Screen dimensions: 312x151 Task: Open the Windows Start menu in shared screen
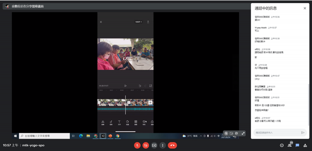15,136
